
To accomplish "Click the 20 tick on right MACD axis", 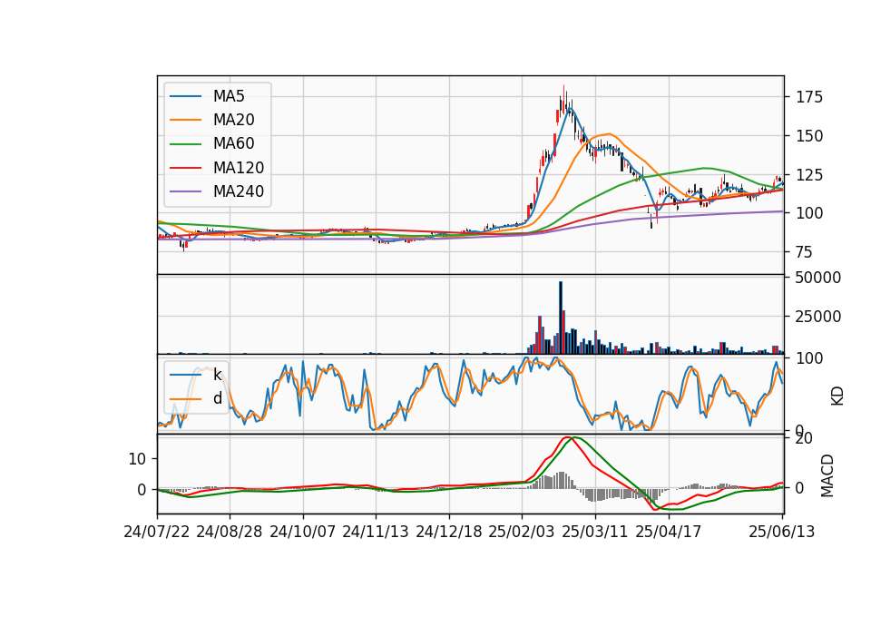I will click(x=805, y=438).
